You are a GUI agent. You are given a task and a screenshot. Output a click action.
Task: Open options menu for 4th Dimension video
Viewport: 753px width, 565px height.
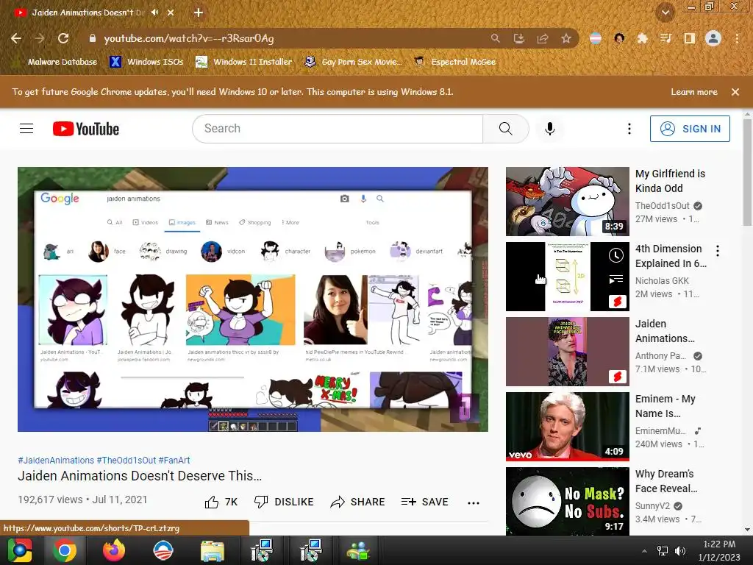point(718,250)
